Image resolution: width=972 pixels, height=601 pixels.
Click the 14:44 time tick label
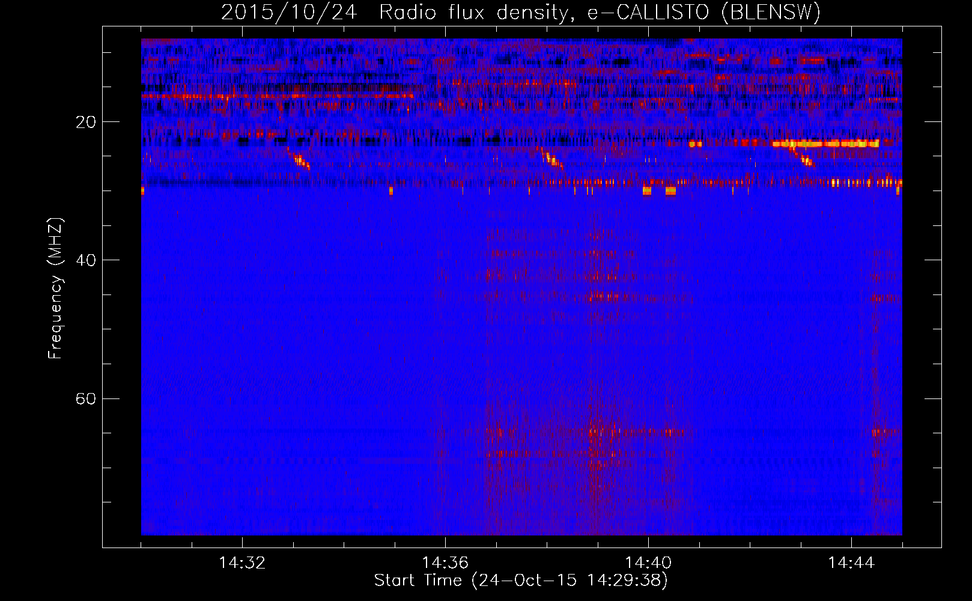click(x=851, y=563)
